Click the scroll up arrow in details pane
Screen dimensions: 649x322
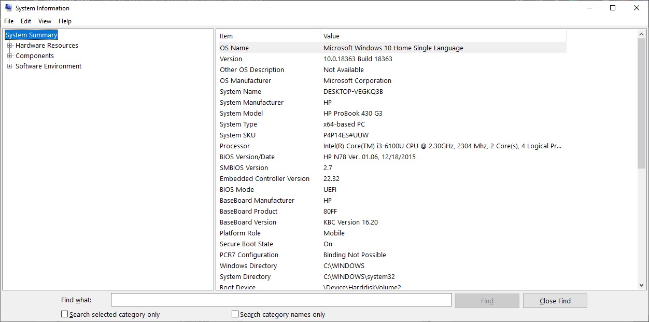pyautogui.click(x=642, y=34)
